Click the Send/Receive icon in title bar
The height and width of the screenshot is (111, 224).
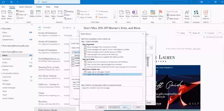click(x=3, y=2)
